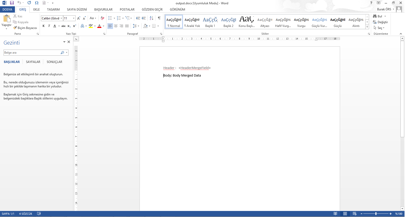Toggle Print Layout view in status bar
The image size is (405, 217).
tap(345, 214)
